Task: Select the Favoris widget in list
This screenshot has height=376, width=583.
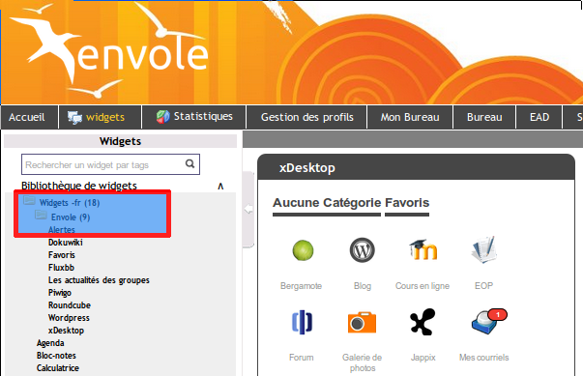Action: point(62,255)
